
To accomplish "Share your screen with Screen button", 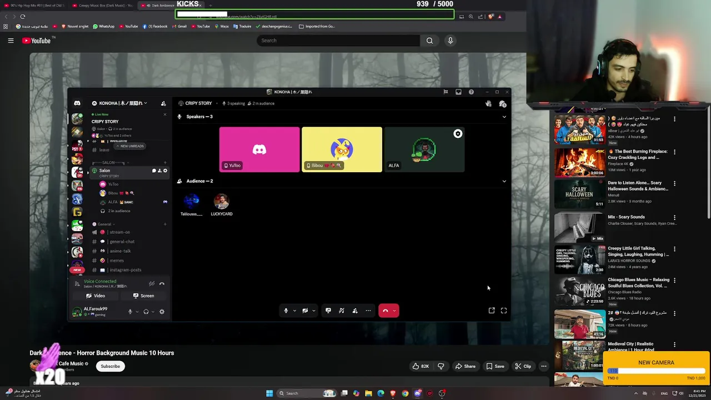I will (143, 296).
